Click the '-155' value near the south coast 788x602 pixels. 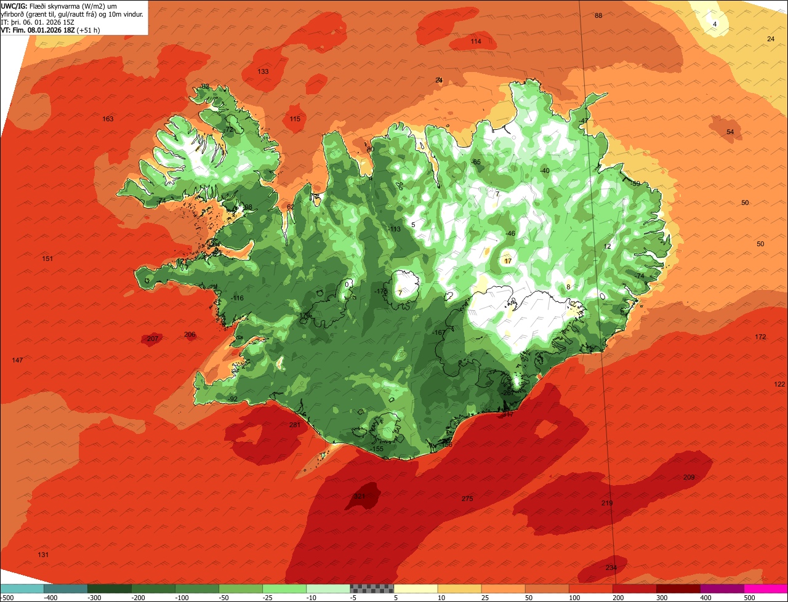[377, 449]
